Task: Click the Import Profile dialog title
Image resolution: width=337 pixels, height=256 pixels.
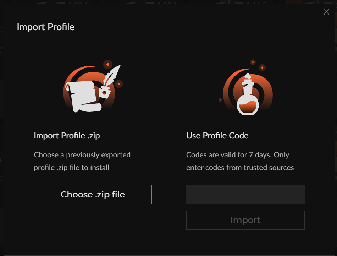Action: pyautogui.click(x=45, y=27)
